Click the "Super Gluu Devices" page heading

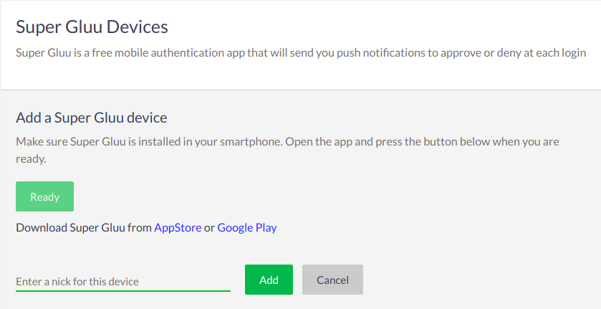[x=92, y=27]
